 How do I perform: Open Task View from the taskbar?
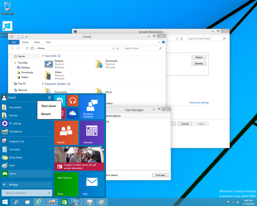click(27, 202)
